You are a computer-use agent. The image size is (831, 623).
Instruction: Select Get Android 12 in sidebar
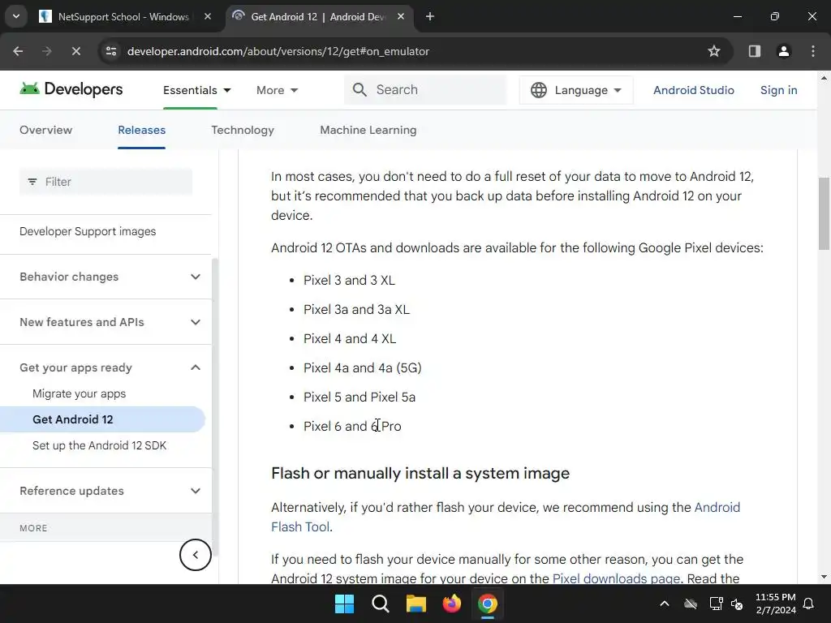pos(102,419)
